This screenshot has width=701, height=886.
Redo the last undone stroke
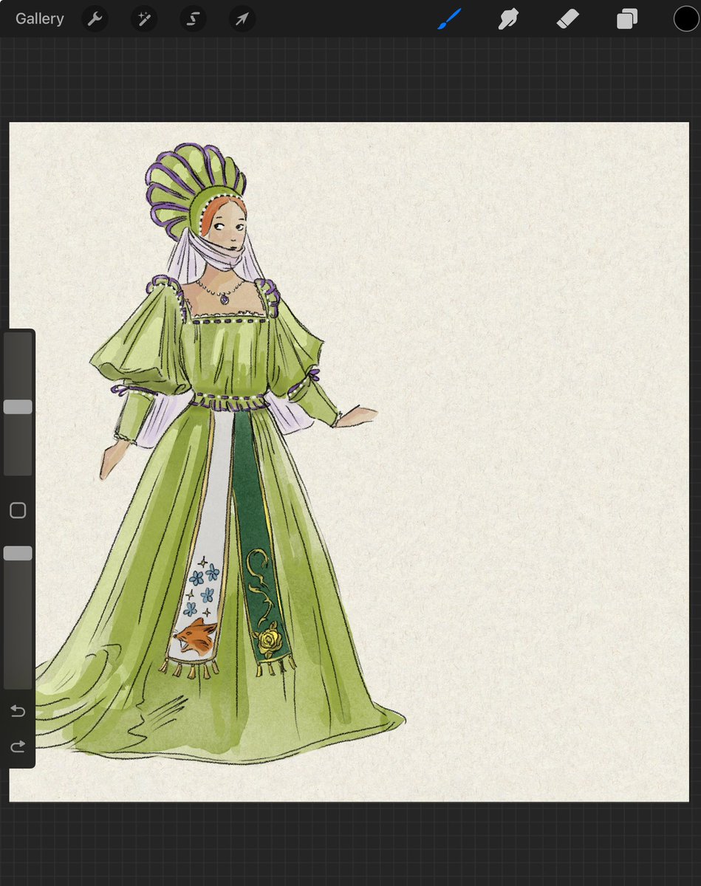(x=18, y=747)
